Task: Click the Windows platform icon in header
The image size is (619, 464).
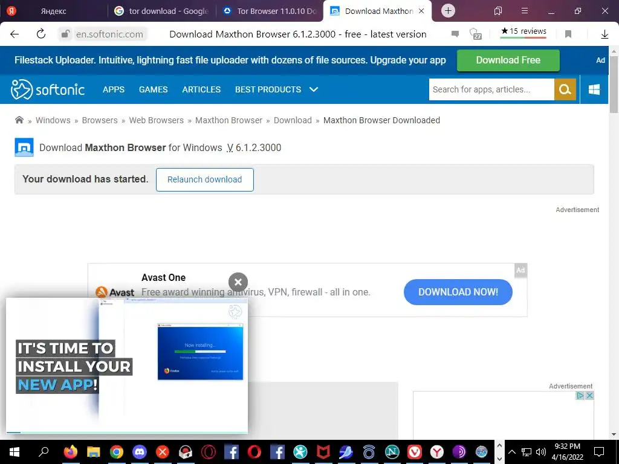Action: 594,89
